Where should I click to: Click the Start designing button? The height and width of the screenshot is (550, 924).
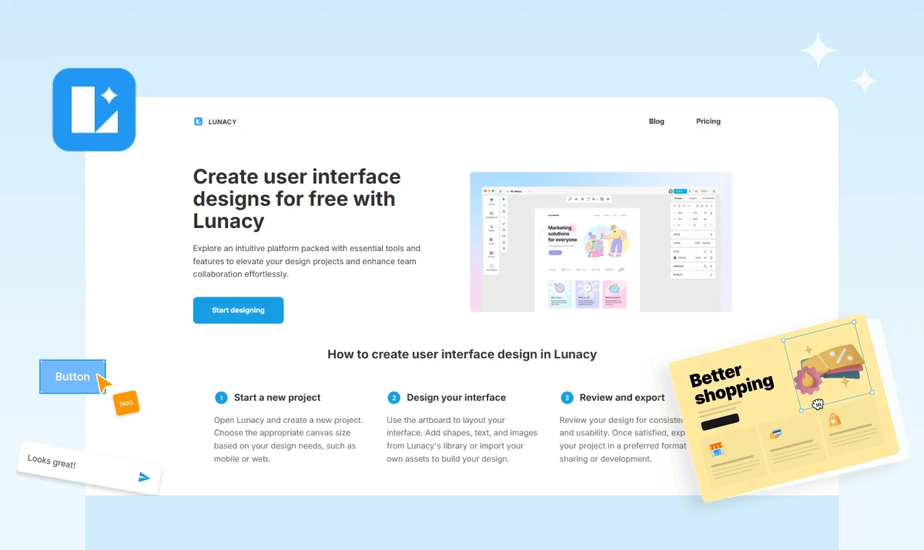click(x=238, y=310)
